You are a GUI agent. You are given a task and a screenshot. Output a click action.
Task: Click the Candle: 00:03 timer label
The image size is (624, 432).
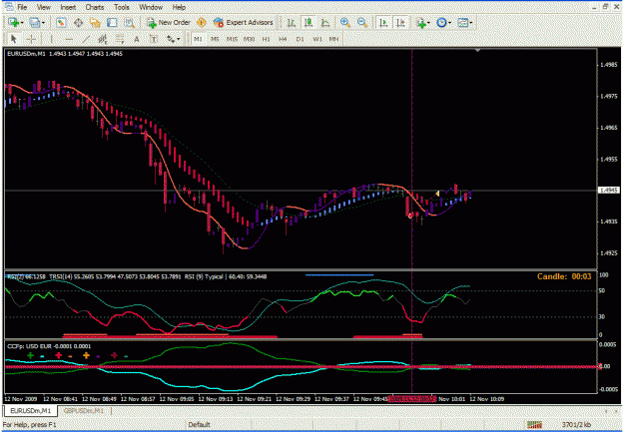(x=564, y=276)
